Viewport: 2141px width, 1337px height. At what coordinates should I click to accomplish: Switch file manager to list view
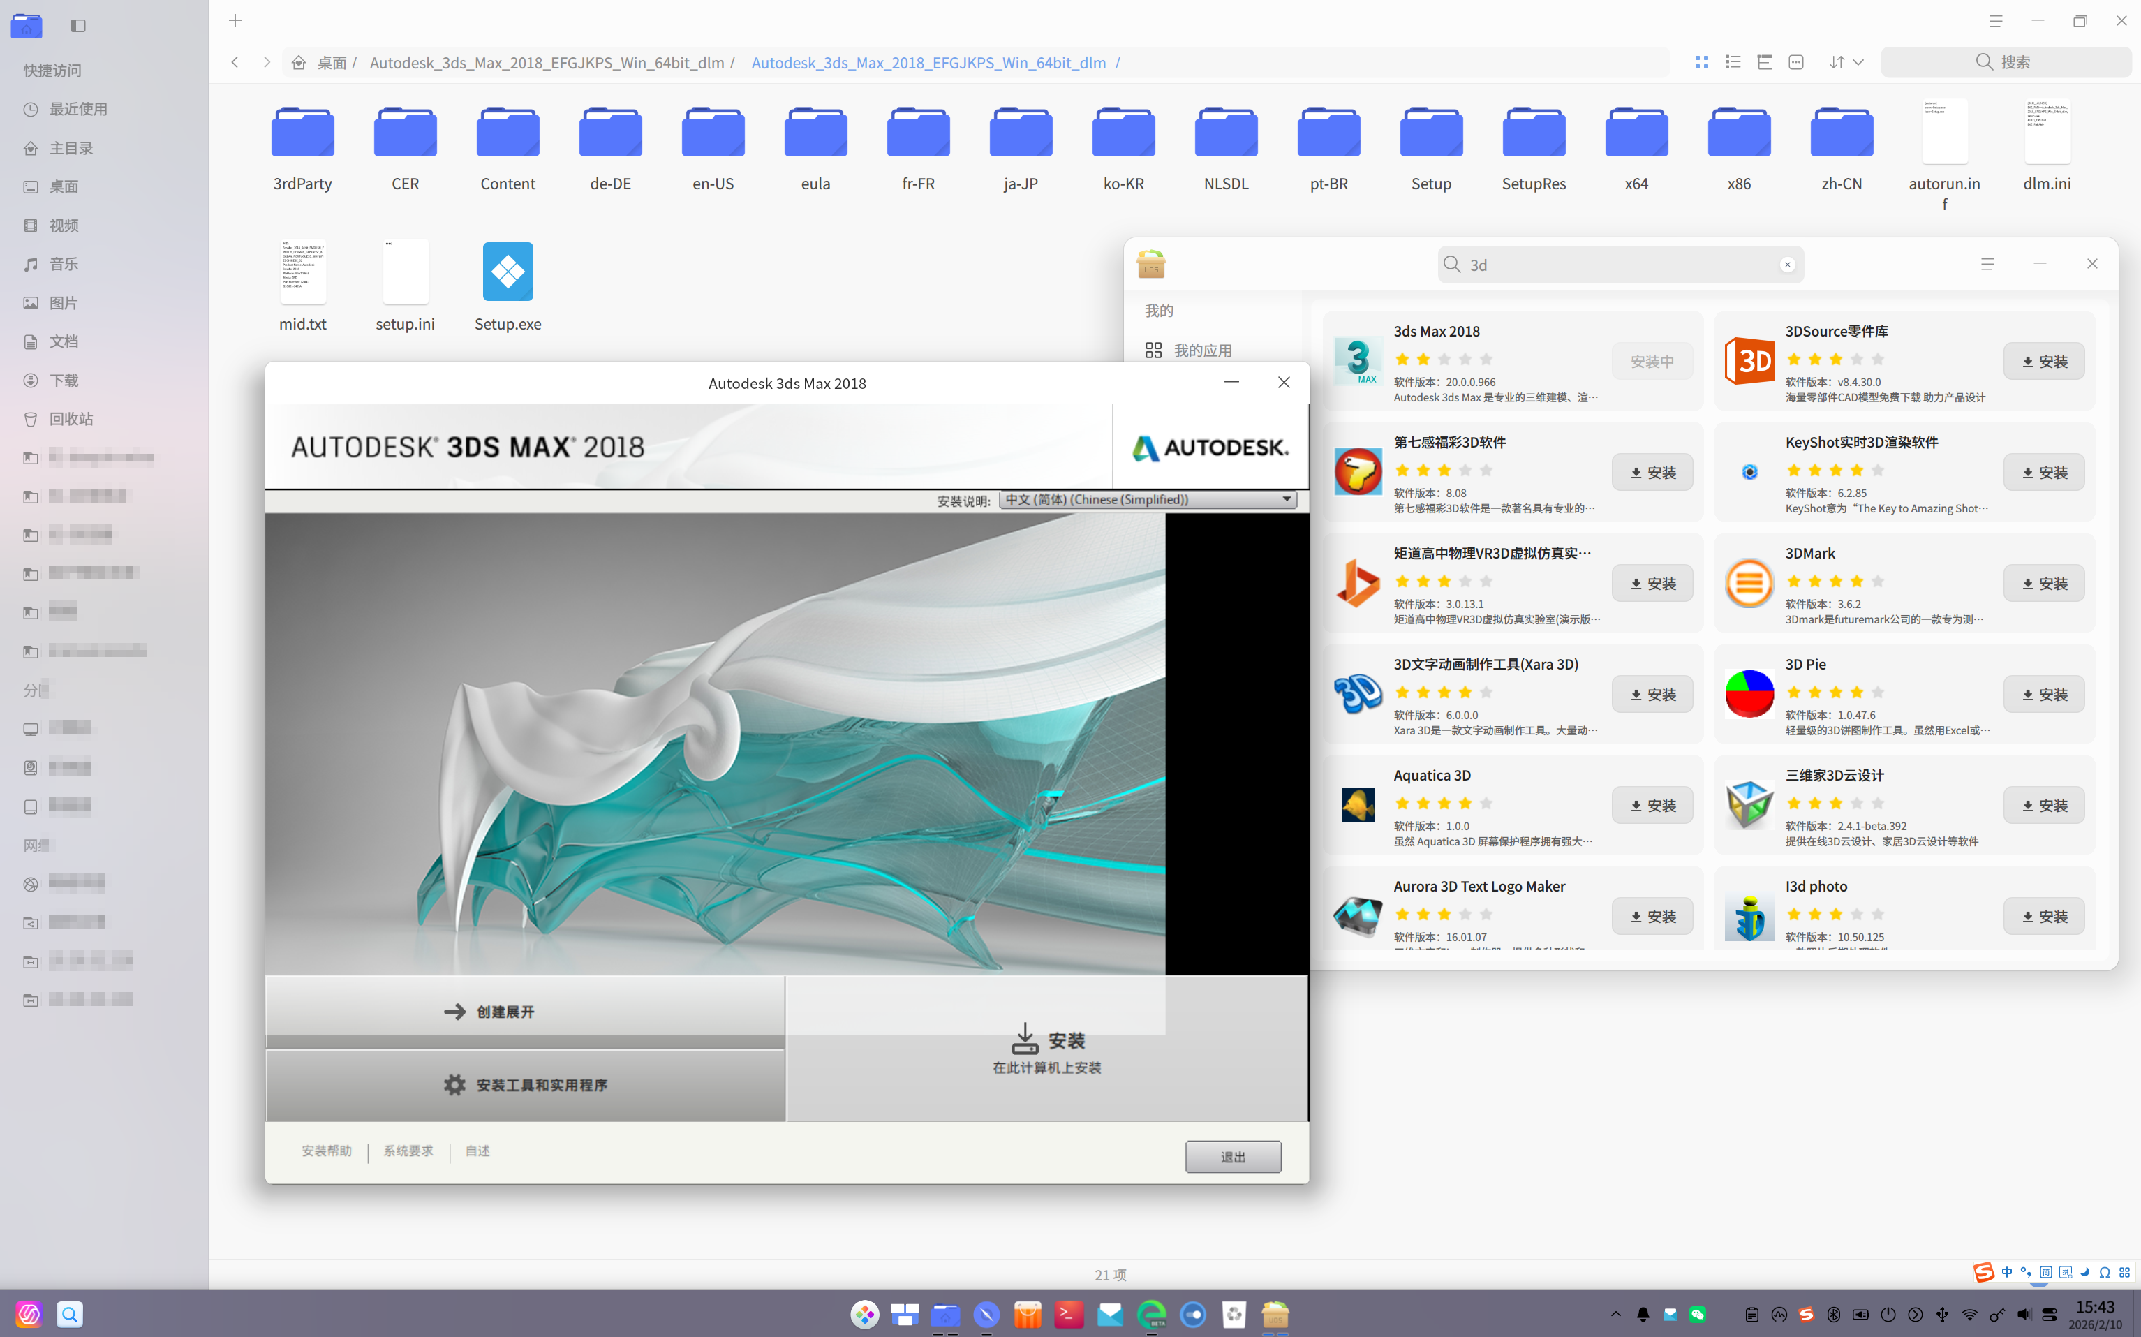[x=1733, y=62]
